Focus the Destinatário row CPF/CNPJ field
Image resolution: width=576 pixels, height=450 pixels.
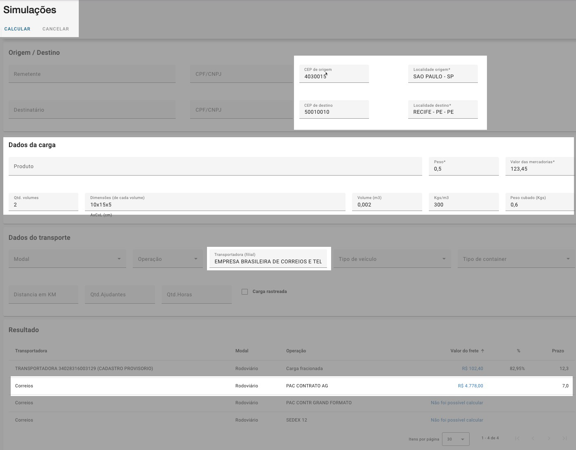click(241, 110)
